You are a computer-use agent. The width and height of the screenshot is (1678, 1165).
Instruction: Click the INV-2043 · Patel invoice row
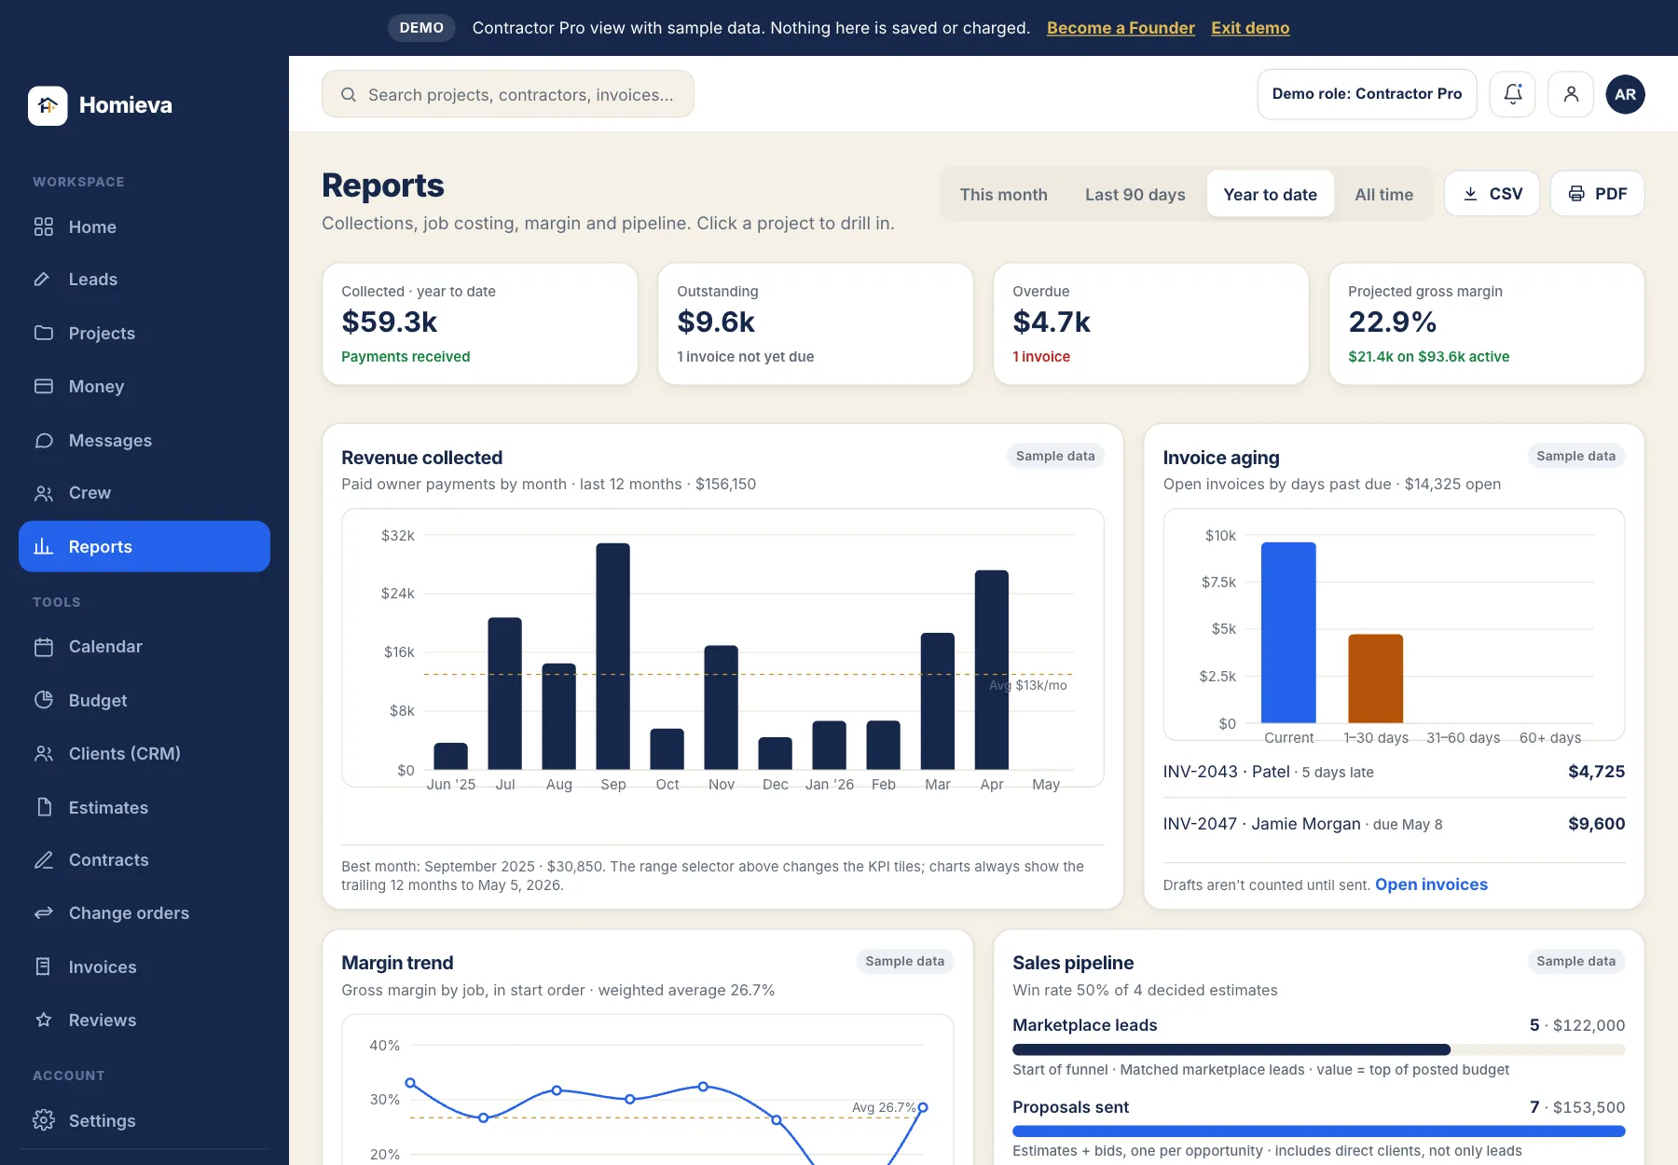coord(1394,772)
